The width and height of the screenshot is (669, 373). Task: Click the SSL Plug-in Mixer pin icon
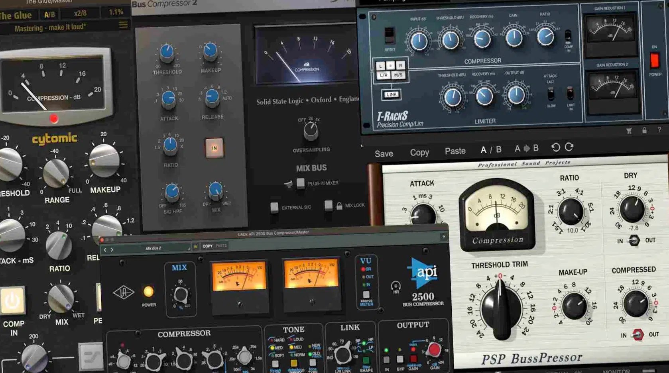(x=288, y=184)
